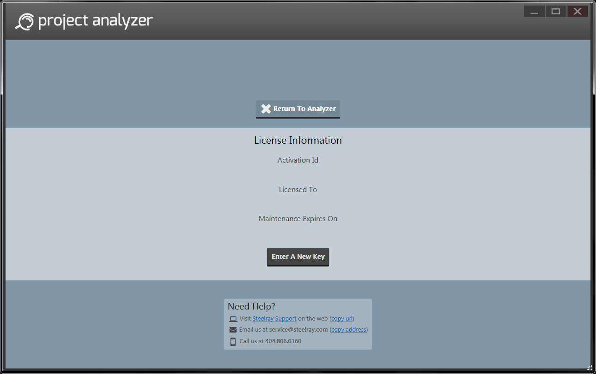Click the copy address link
This screenshot has height=374, width=596.
pos(348,330)
